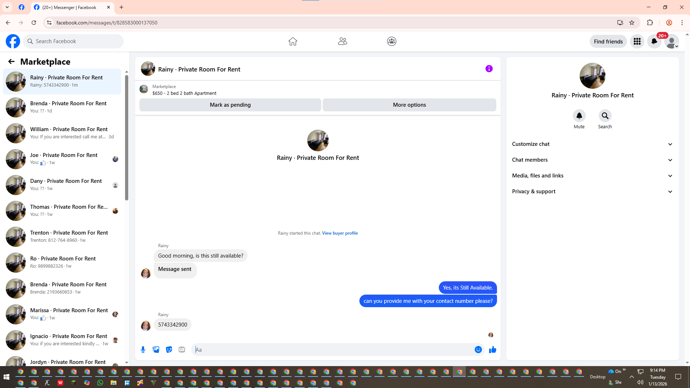Open the Facebook notifications bell
Viewport: 690px width, 388px height.
click(x=654, y=41)
